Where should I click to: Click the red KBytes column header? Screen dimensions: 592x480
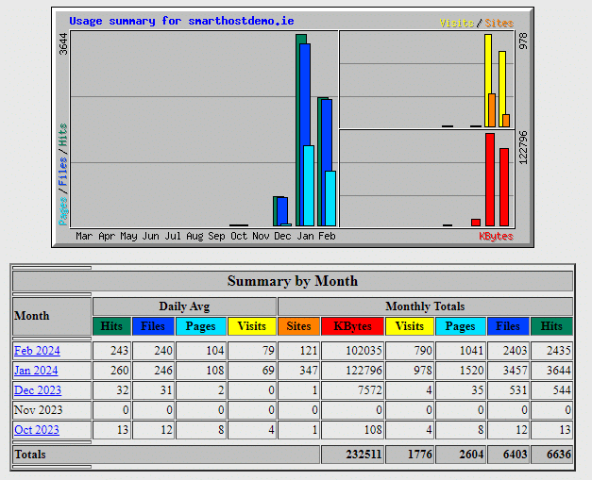pyautogui.click(x=352, y=326)
